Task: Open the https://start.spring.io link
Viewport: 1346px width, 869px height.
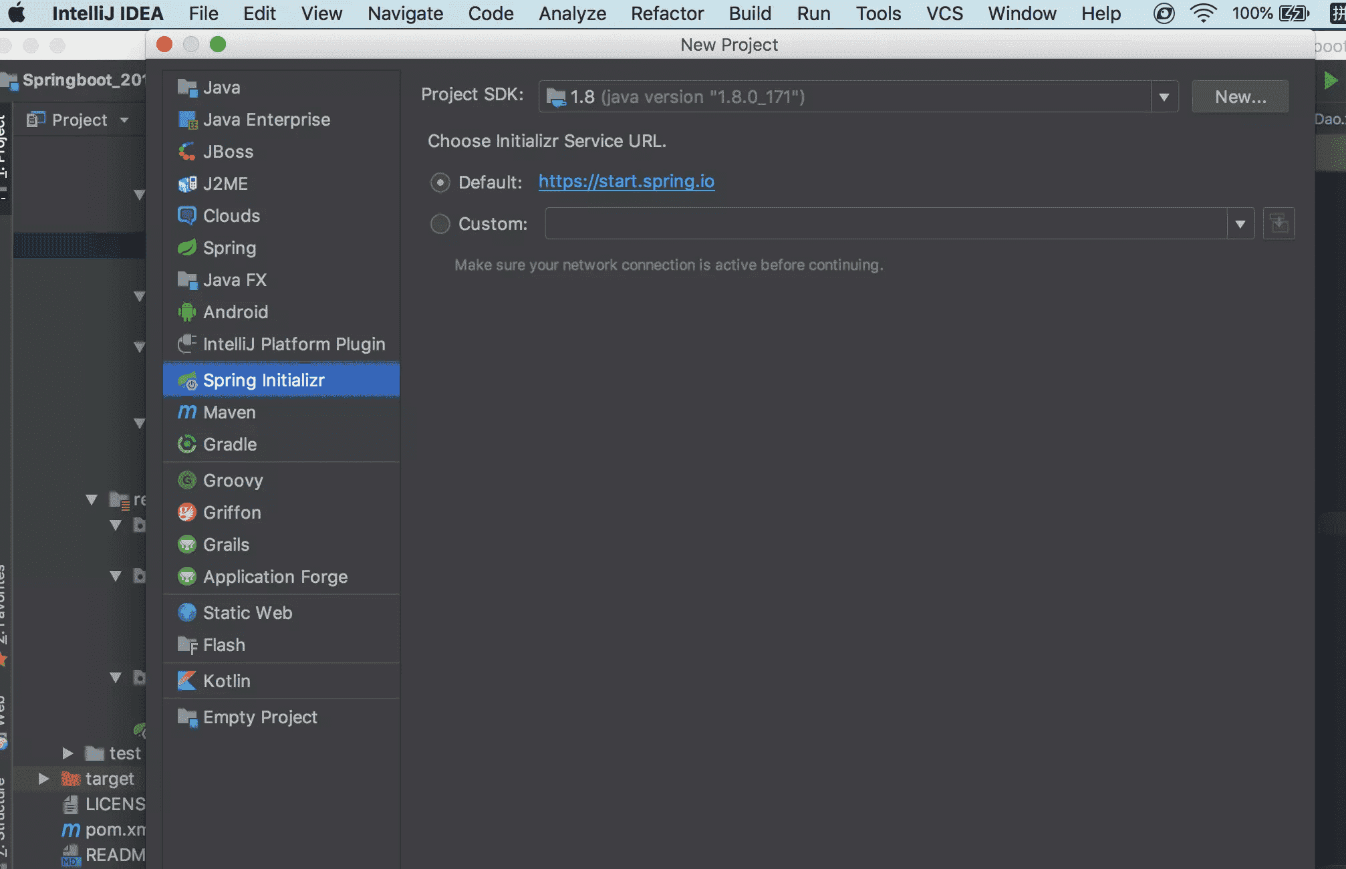Action: (626, 181)
